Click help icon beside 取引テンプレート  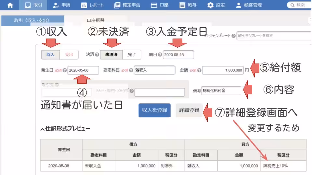coord(233,36)
